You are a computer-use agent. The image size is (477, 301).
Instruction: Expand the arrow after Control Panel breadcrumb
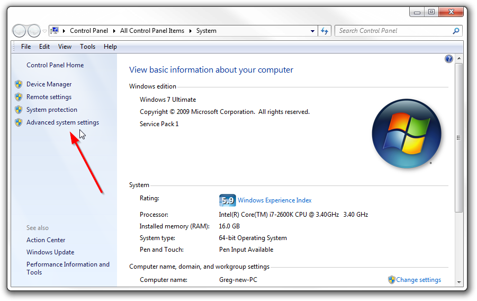(x=114, y=31)
